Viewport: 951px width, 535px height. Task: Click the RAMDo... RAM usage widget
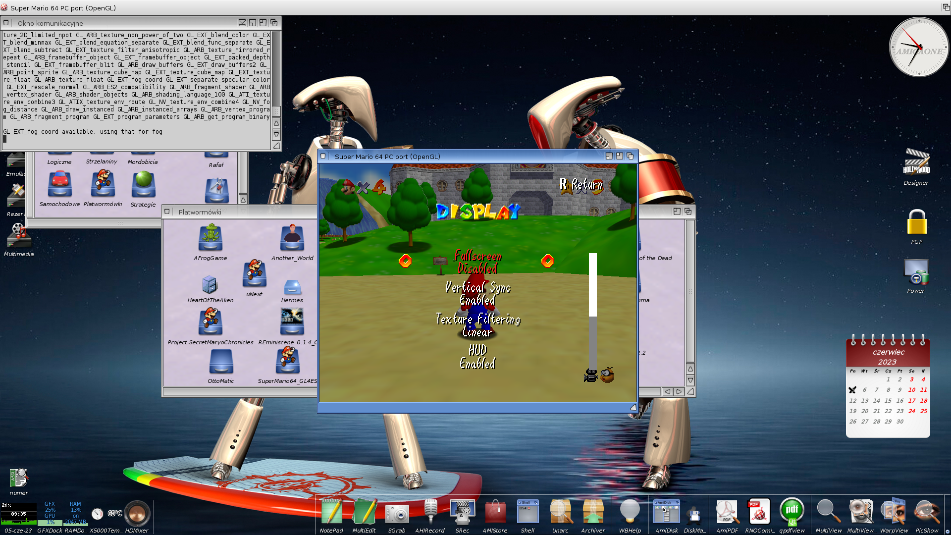[x=75, y=513]
